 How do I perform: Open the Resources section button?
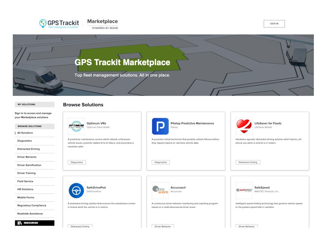coord(35,223)
